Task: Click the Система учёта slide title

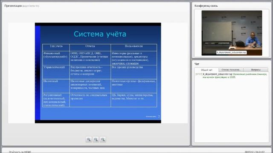Action: click(x=100, y=34)
